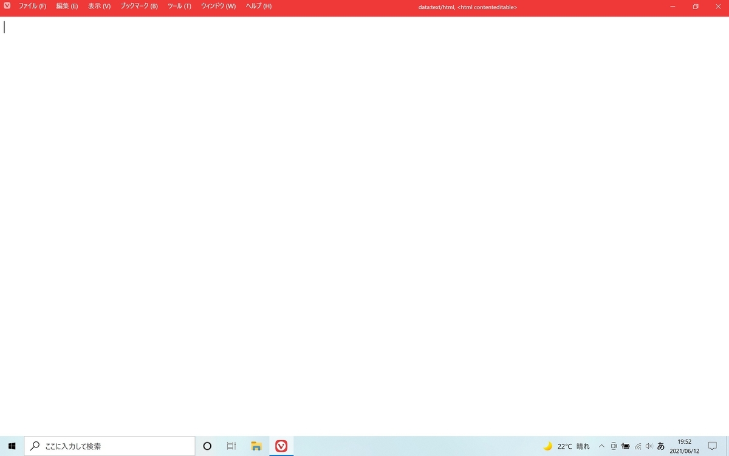Open the ツール menu
This screenshot has height=456, width=729.
point(179,6)
